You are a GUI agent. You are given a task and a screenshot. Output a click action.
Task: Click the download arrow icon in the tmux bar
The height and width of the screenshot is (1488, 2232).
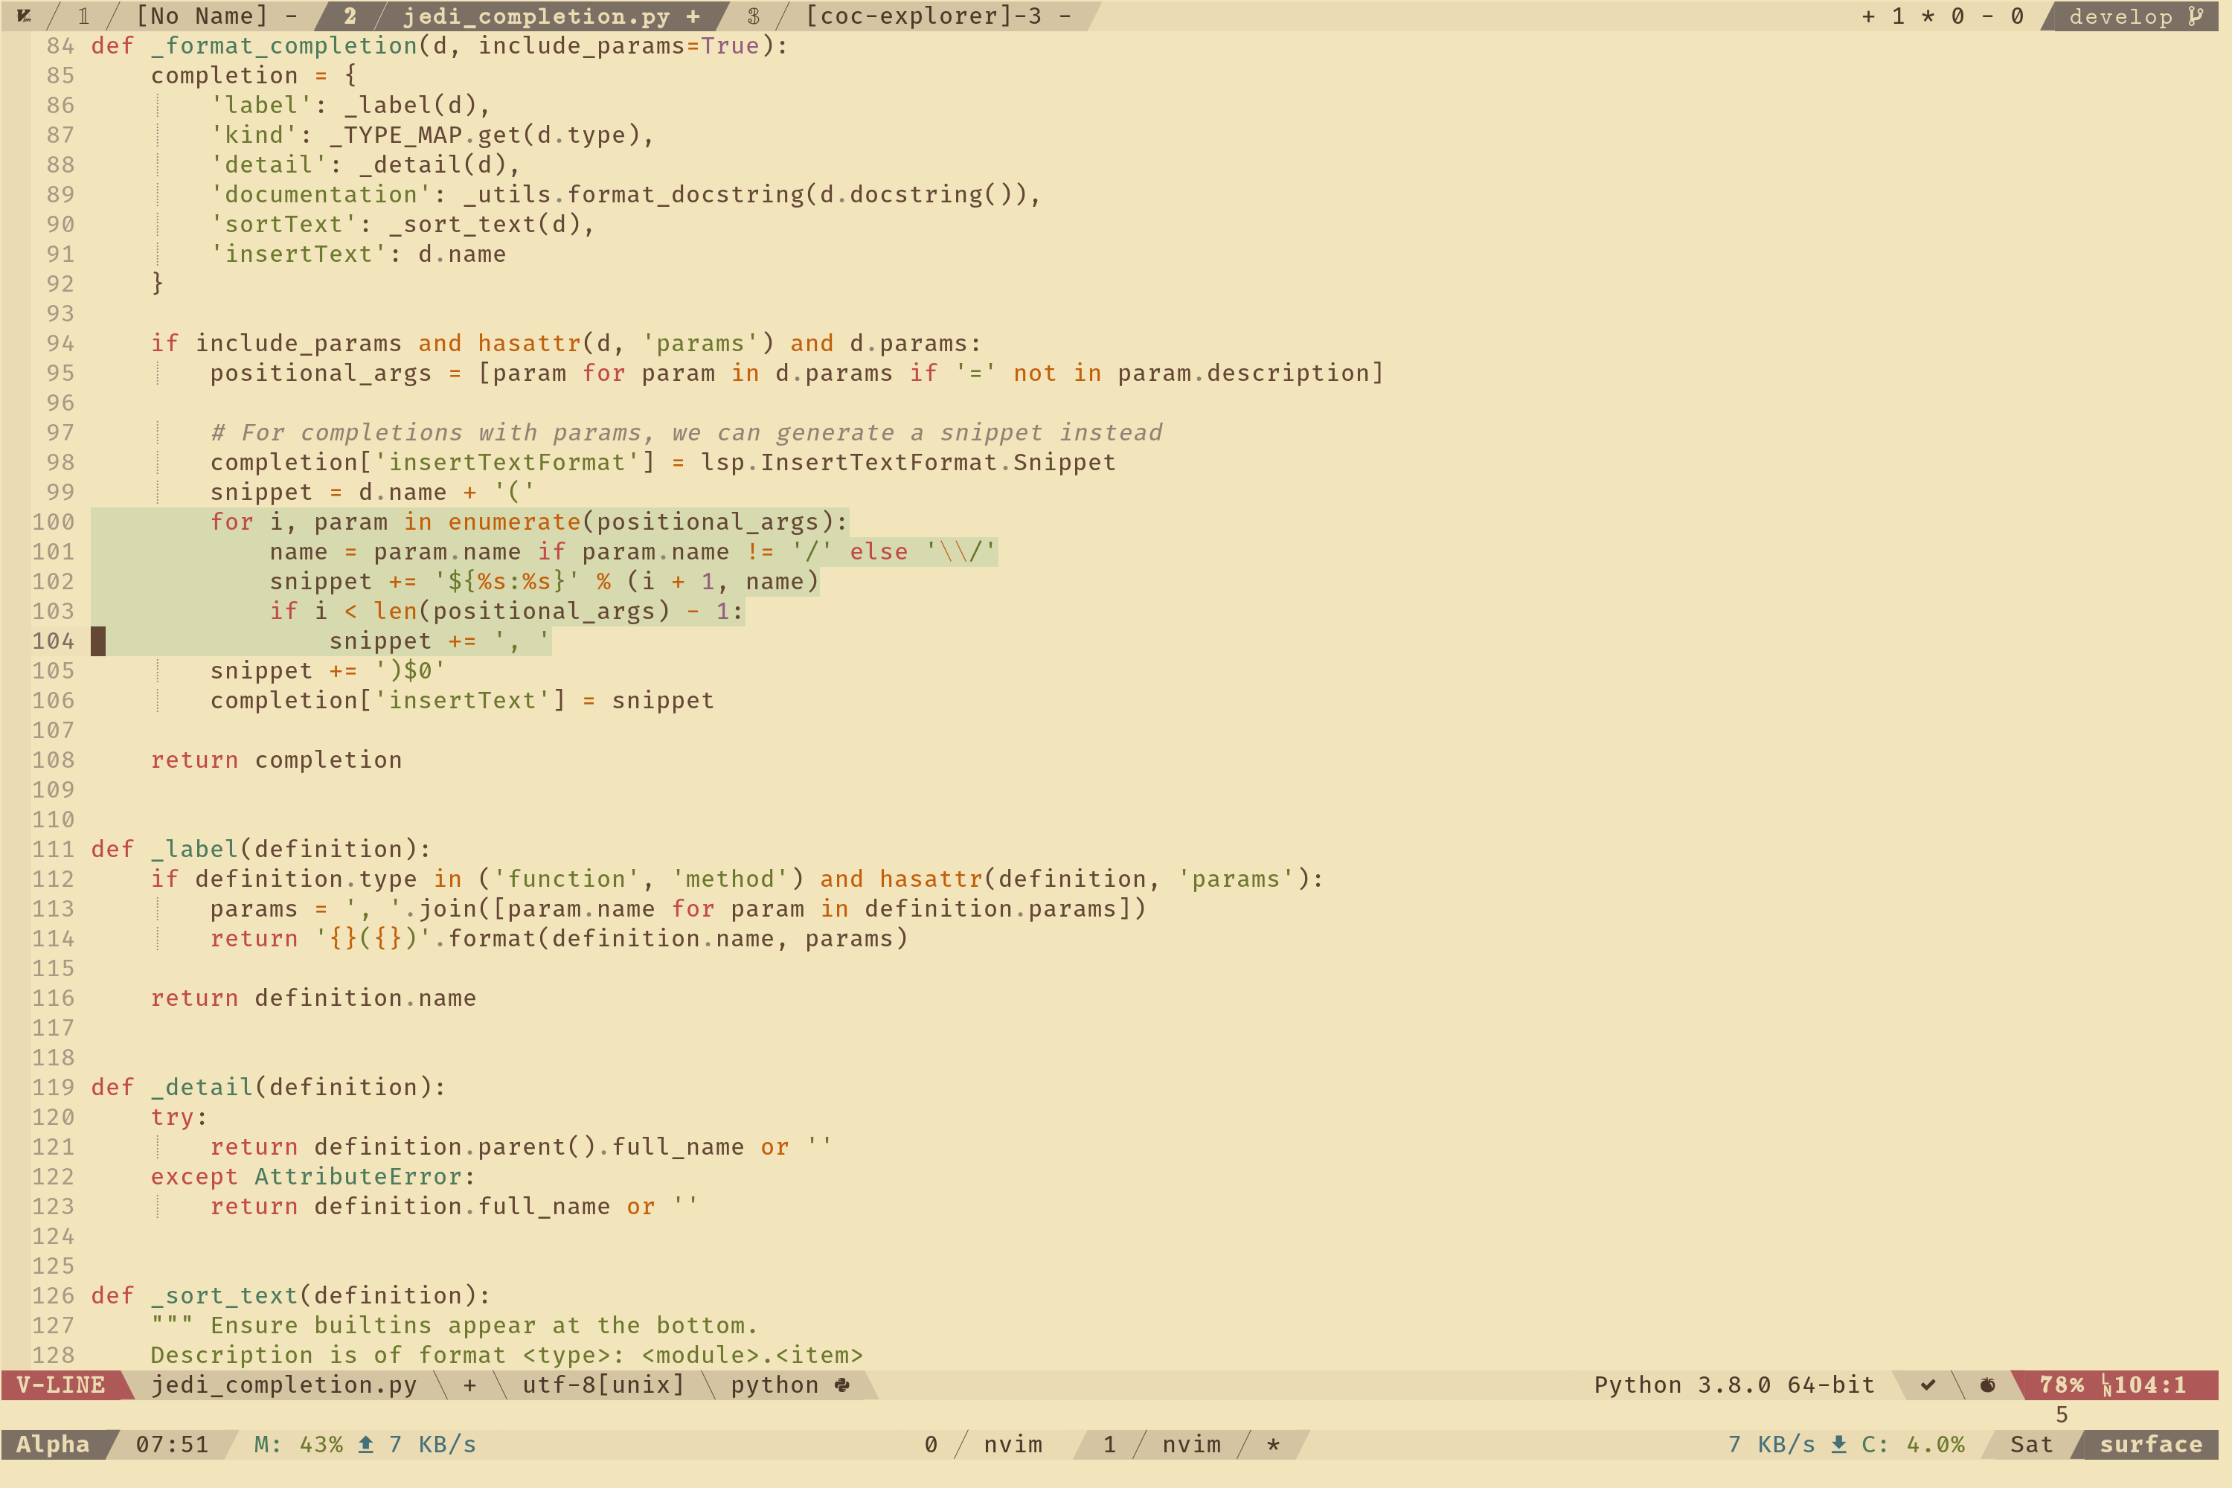1839,1444
